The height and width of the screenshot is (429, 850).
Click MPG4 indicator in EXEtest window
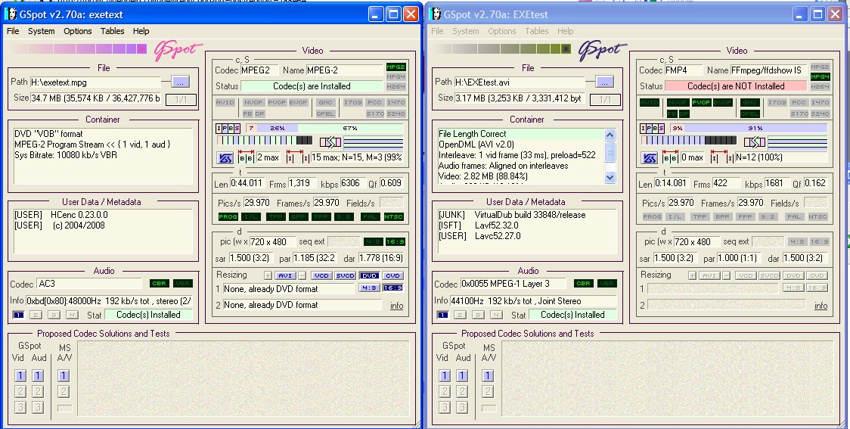pyautogui.click(x=820, y=76)
